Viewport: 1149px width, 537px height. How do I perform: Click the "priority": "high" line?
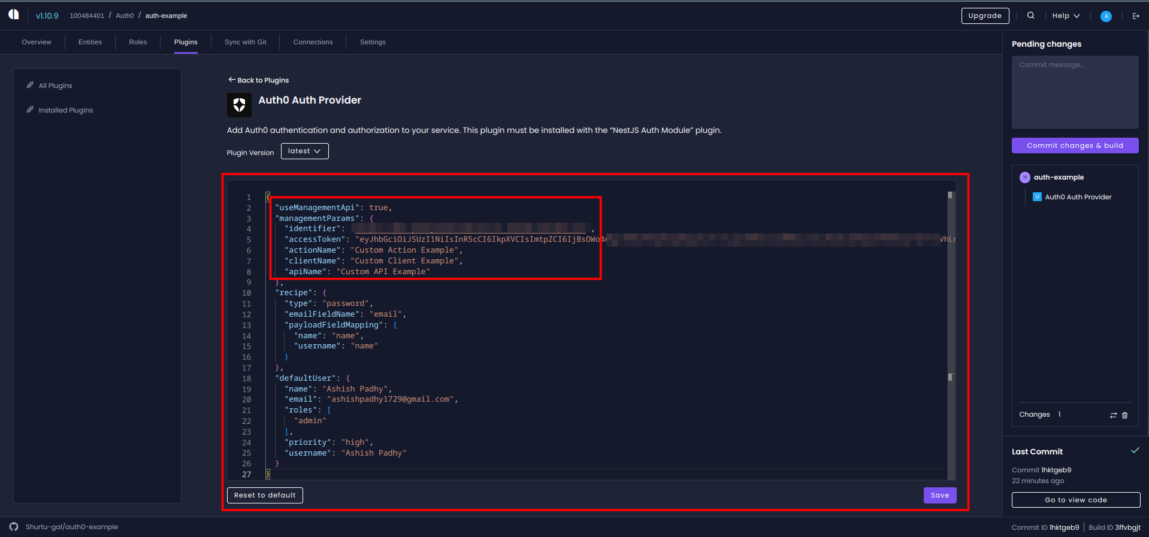click(328, 442)
